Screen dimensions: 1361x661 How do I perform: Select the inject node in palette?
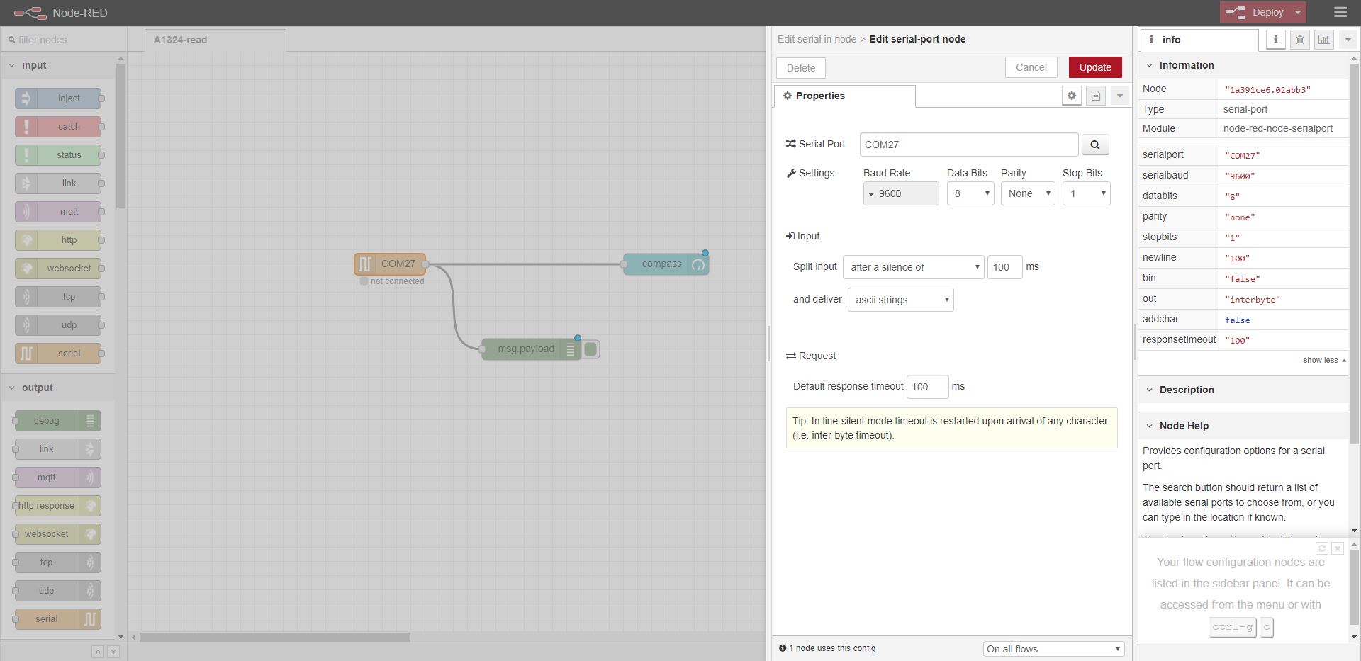(x=58, y=98)
